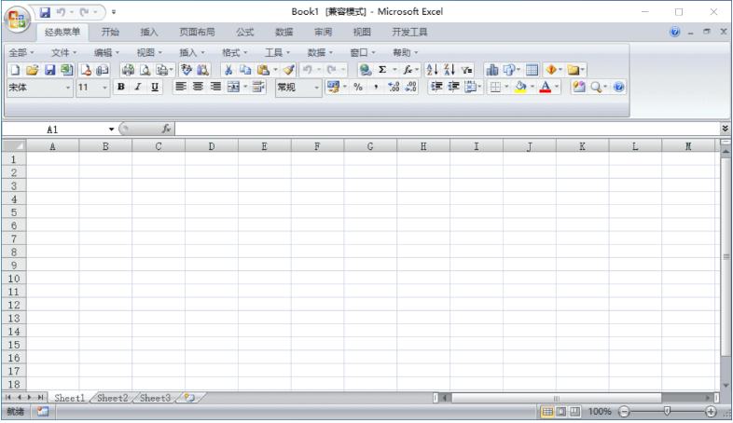Switch to Page Layout view in status bar
This screenshot has width=733, height=423.
[x=561, y=411]
